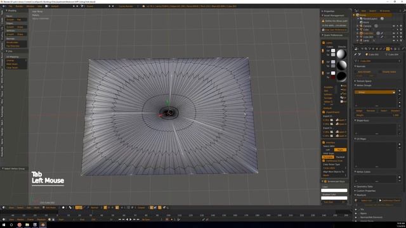
Task: Open the Window menu in top bar
Action: tap(30, 6)
